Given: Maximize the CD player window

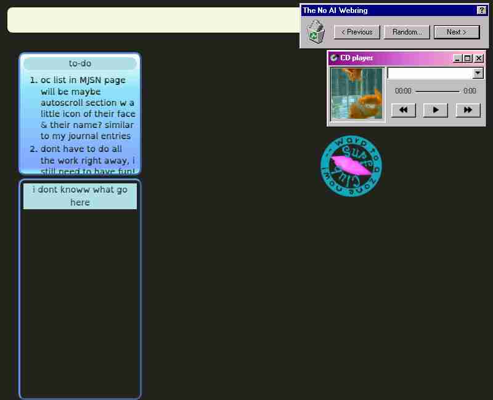Looking at the screenshot, I should [468, 58].
